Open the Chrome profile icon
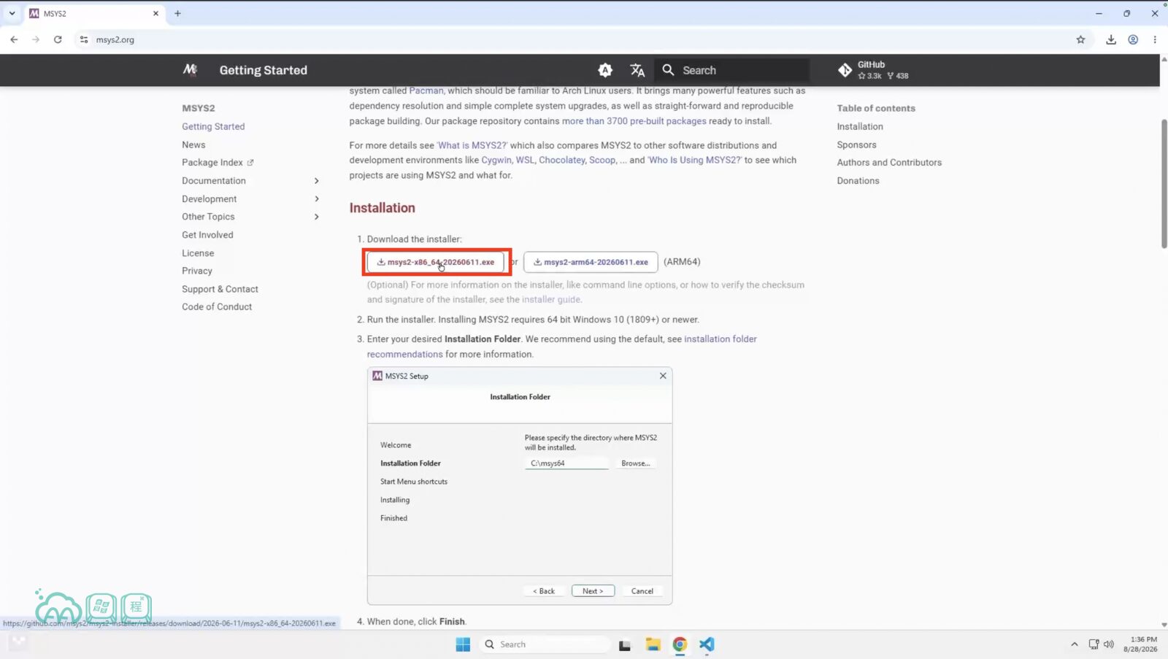The height and width of the screenshot is (659, 1168). [x=1133, y=39]
